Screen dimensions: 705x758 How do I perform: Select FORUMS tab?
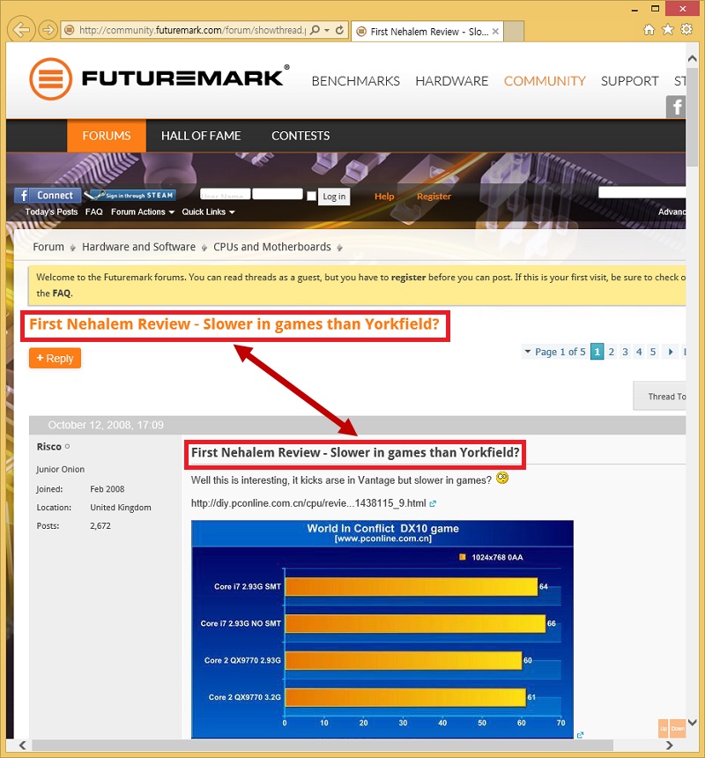click(107, 136)
